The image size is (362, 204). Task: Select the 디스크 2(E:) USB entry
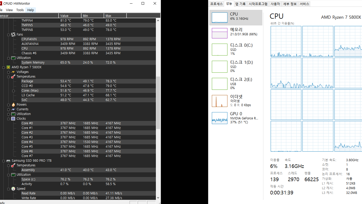(x=236, y=84)
